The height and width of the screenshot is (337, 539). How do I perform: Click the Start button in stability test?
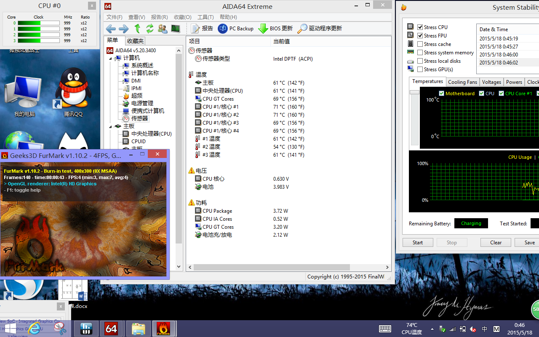418,243
